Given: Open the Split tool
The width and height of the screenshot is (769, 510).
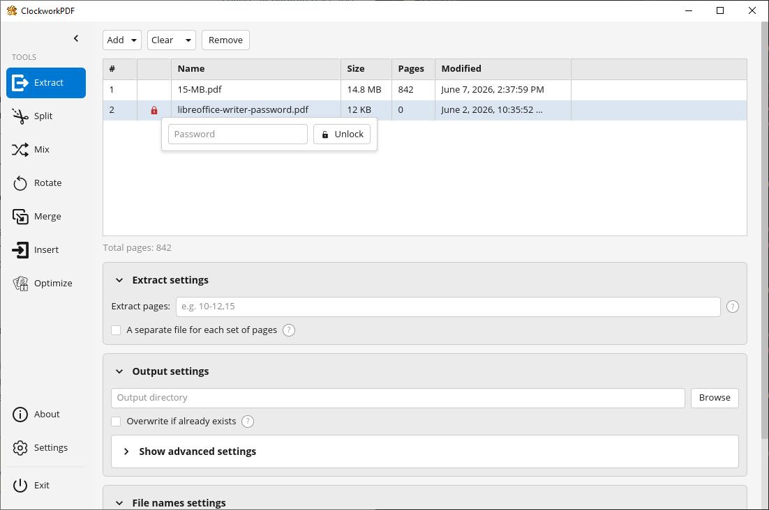Looking at the screenshot, I should click(46, 116).
